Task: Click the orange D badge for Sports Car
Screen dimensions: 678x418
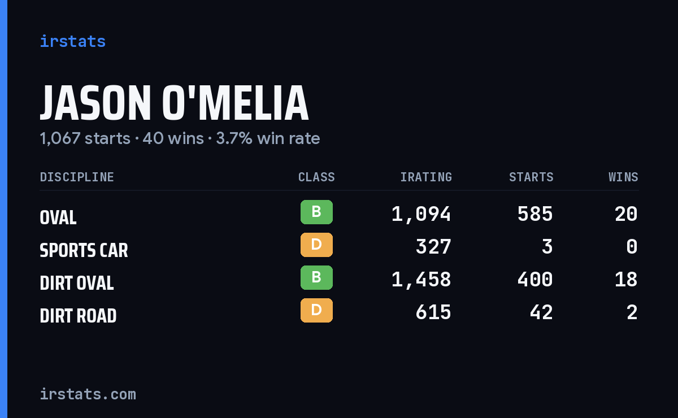Action: 316,245
